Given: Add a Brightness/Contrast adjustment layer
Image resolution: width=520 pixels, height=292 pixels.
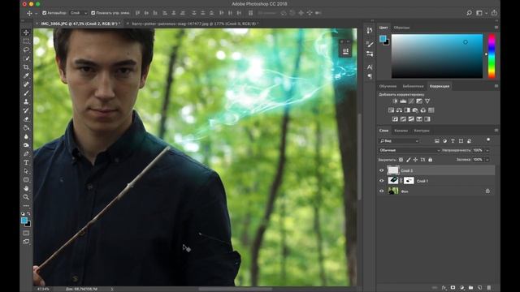Looking at the screenshot, I should [x=395, y=101].
